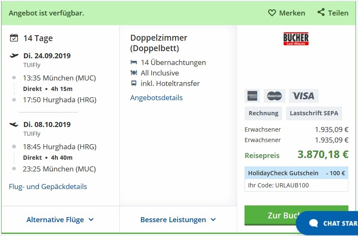
Task: Click the American Express card icon
Action: click(x=252, y=96)
